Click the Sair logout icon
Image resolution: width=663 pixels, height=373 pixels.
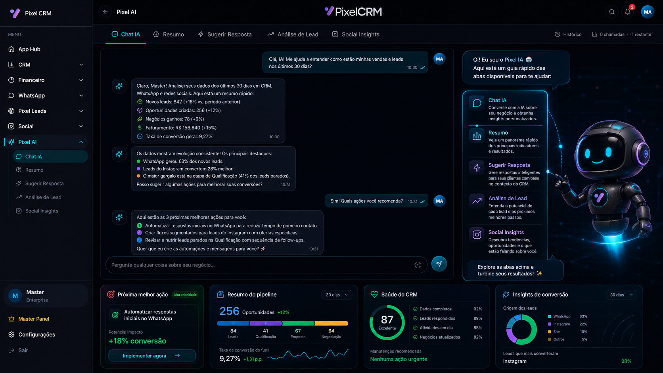[x=11, y=350]
